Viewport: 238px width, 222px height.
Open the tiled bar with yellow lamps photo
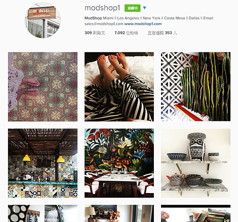pos(43,163)
